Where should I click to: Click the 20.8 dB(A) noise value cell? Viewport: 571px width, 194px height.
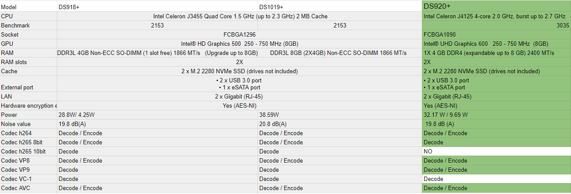[x=340, y=124]
